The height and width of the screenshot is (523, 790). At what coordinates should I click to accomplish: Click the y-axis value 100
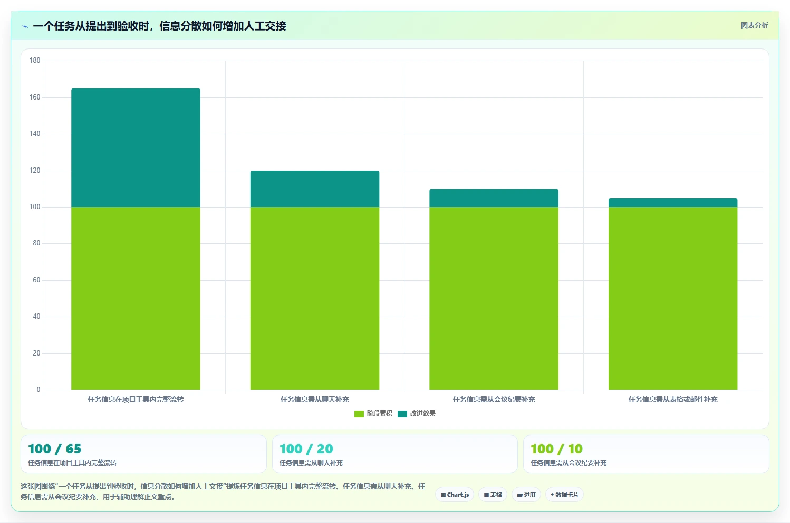coord(35,207)
